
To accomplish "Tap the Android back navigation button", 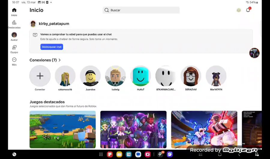I will 239,155.
